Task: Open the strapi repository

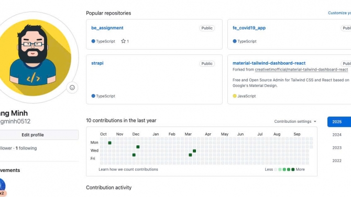Action: [97, 63]
